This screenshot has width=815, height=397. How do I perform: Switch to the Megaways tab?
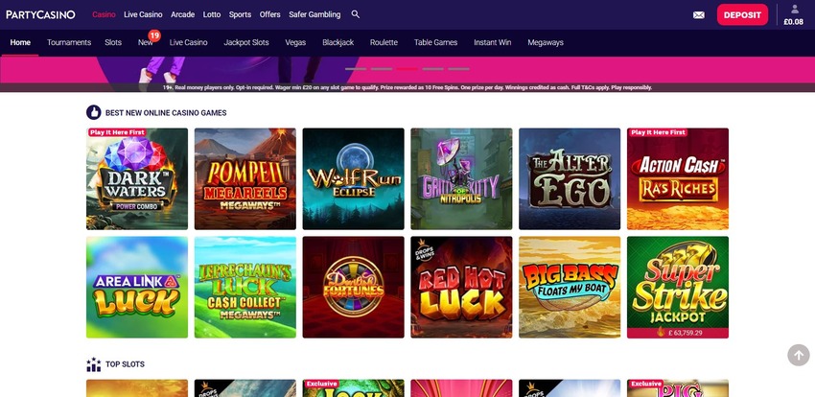(x=546, y=42)
